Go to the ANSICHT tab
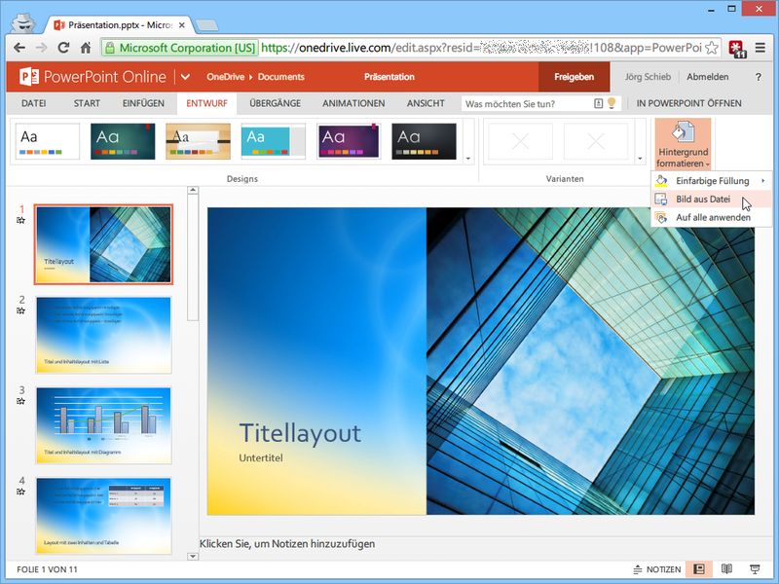 click(x=426, y=103)
